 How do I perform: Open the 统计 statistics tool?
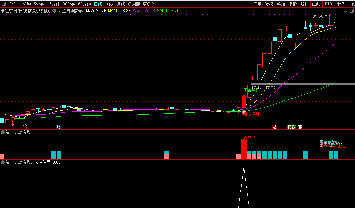click(305, 4)
